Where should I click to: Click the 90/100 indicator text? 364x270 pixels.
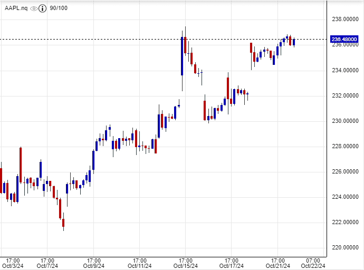tap(58, 8)
